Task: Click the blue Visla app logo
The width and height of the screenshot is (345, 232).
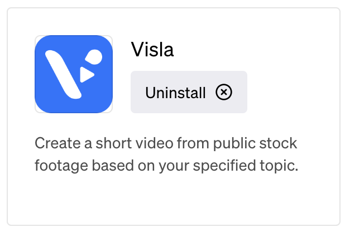Action: pos(74,74)
